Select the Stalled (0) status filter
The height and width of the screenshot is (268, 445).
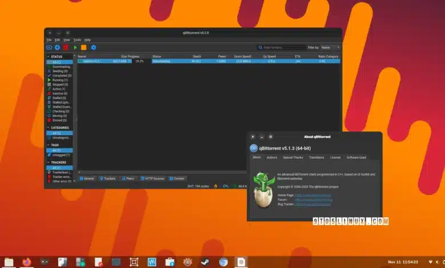click(x=59, y=98)
